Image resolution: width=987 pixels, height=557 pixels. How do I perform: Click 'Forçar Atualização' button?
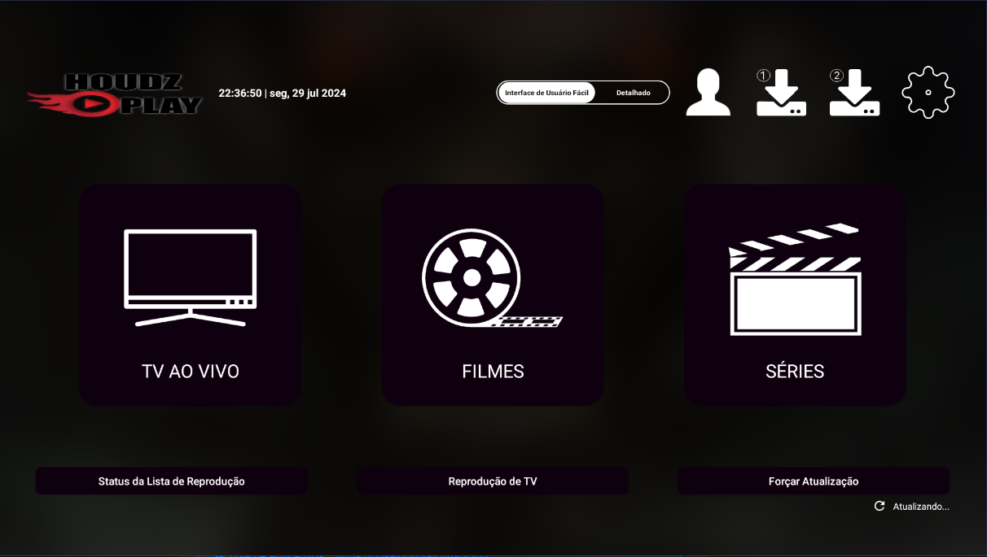(x=813, y=481)
